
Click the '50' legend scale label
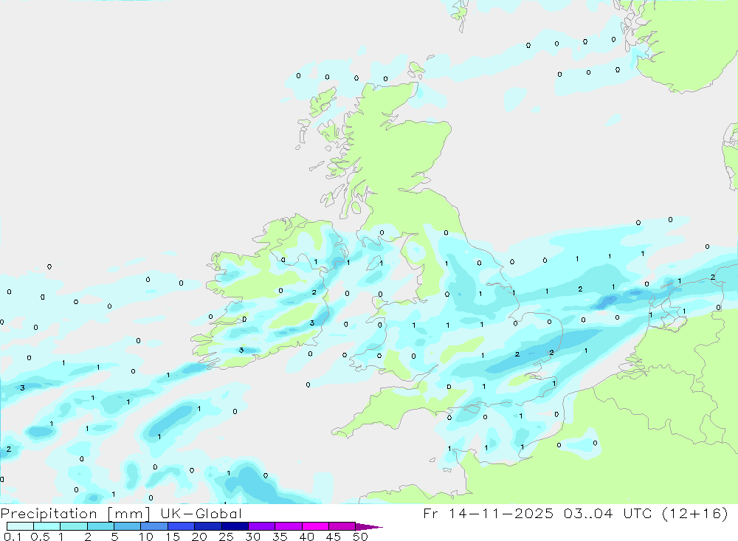(360, 537)
